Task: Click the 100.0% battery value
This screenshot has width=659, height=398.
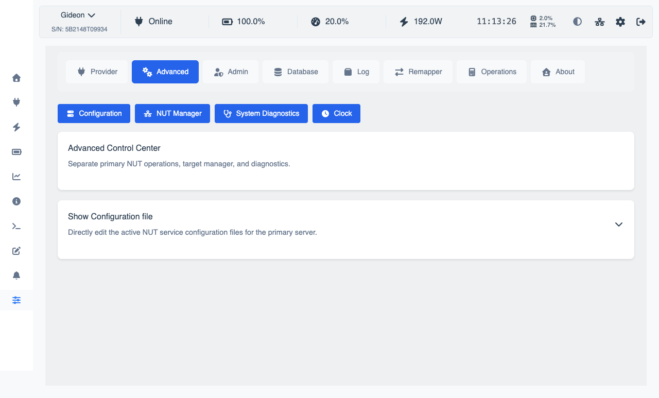Action: pyautogui.click(x=251, y=22)
